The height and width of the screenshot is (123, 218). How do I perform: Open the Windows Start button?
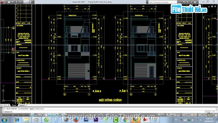[x=4, y=120]
